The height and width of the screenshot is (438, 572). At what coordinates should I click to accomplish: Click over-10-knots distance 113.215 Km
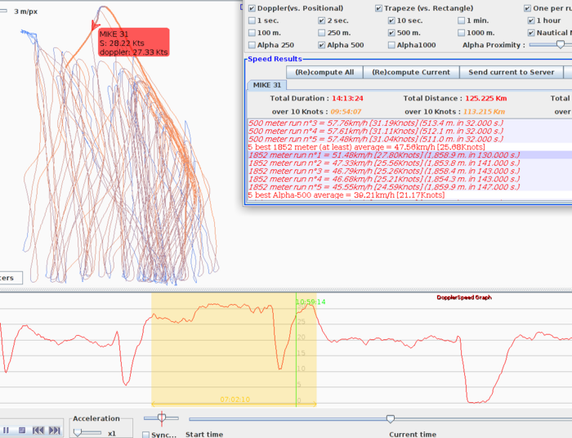coord(484,112)
